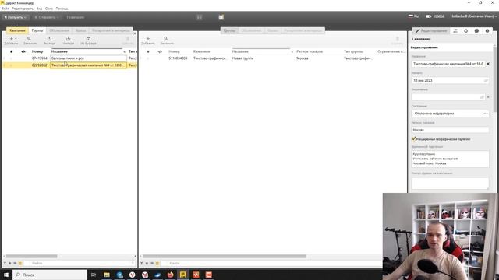Click the campaign name input in edit panel

tap(448, 64)
